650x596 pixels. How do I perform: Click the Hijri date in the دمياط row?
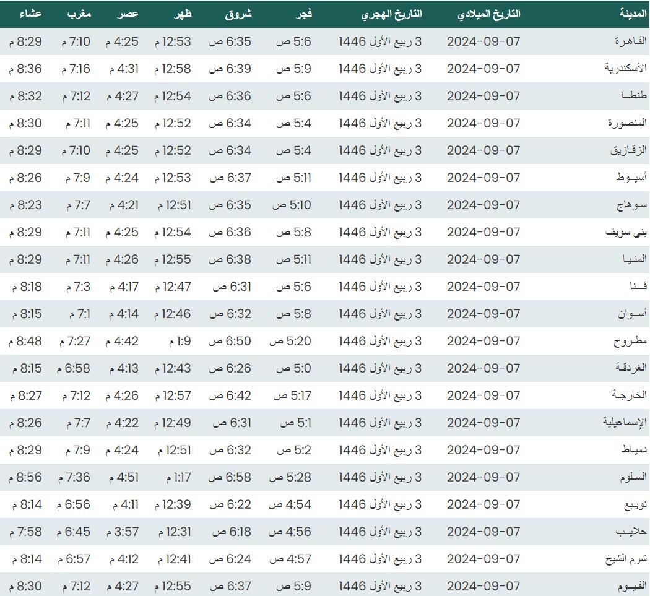click(380, 450)
